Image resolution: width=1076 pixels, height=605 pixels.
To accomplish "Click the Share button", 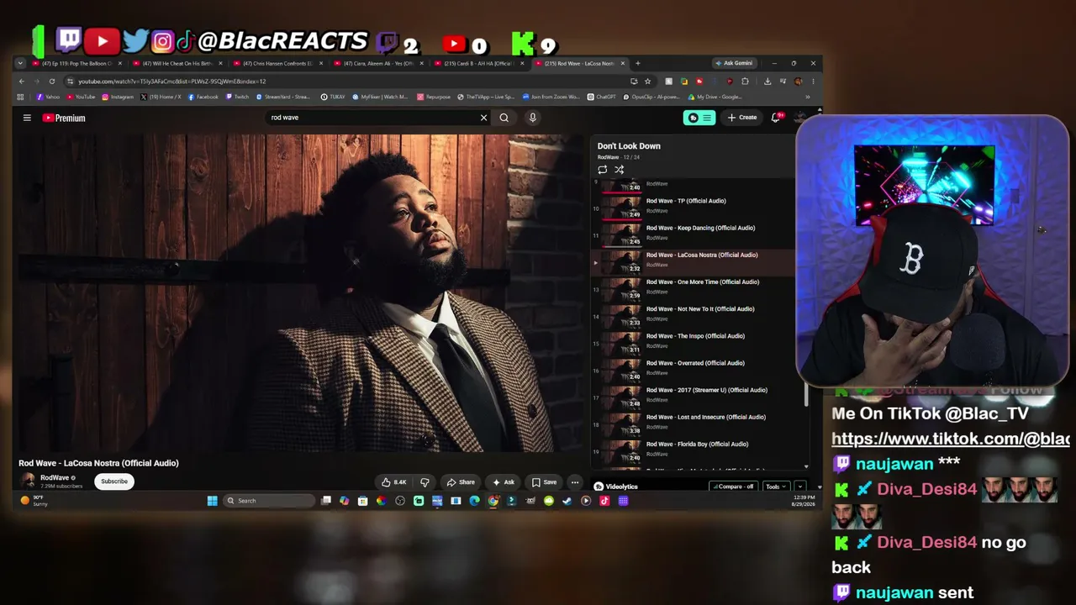I will click(x=461, y=482).
